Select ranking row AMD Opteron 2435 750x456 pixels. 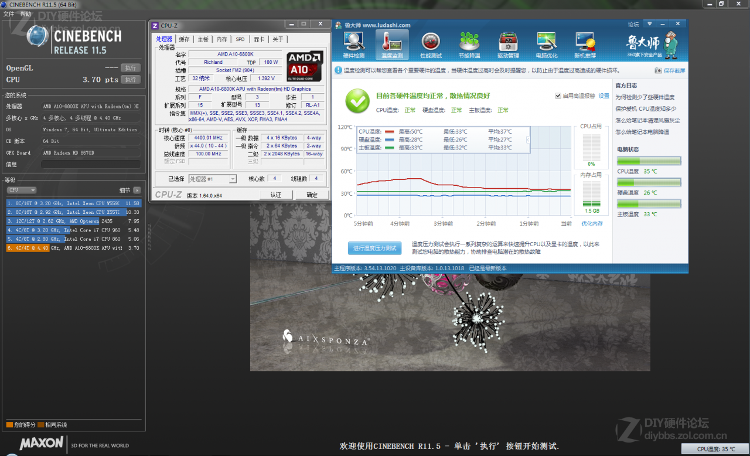(x=74, y=221)
